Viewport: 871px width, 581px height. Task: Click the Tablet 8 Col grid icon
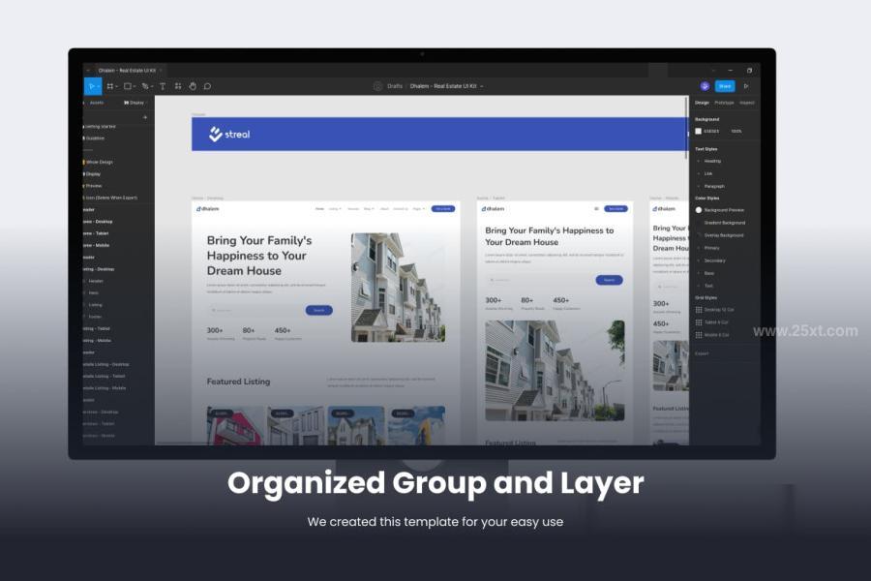(x=699, y=322)
